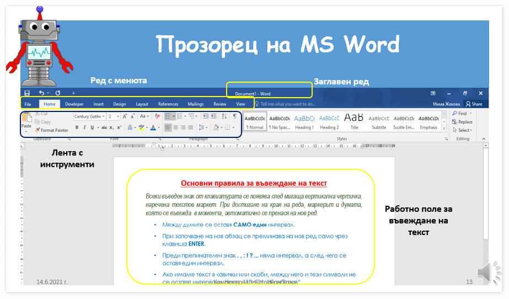Open the Paste options arrow below Paste
The height and width of the screenshot is (299, 509).
point(26,131)
